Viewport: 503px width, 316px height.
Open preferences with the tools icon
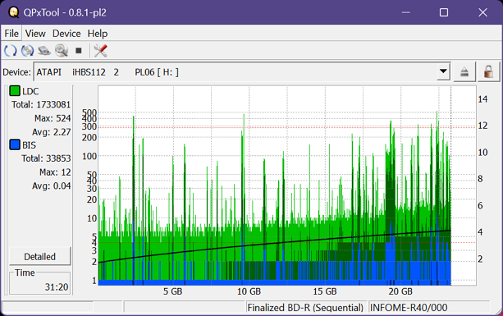pos(100,51)
